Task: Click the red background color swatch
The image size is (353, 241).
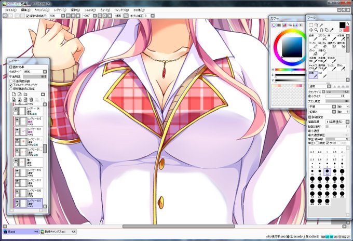Action: 347,30
